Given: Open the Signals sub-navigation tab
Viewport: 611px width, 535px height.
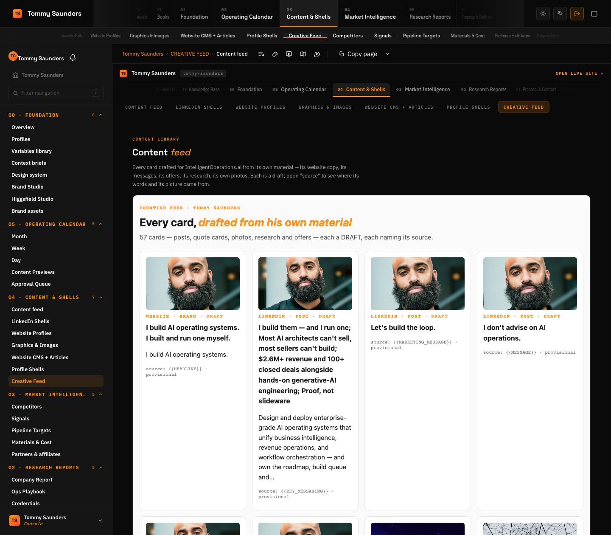Looking at the screenshot, I should pos(383,36).
